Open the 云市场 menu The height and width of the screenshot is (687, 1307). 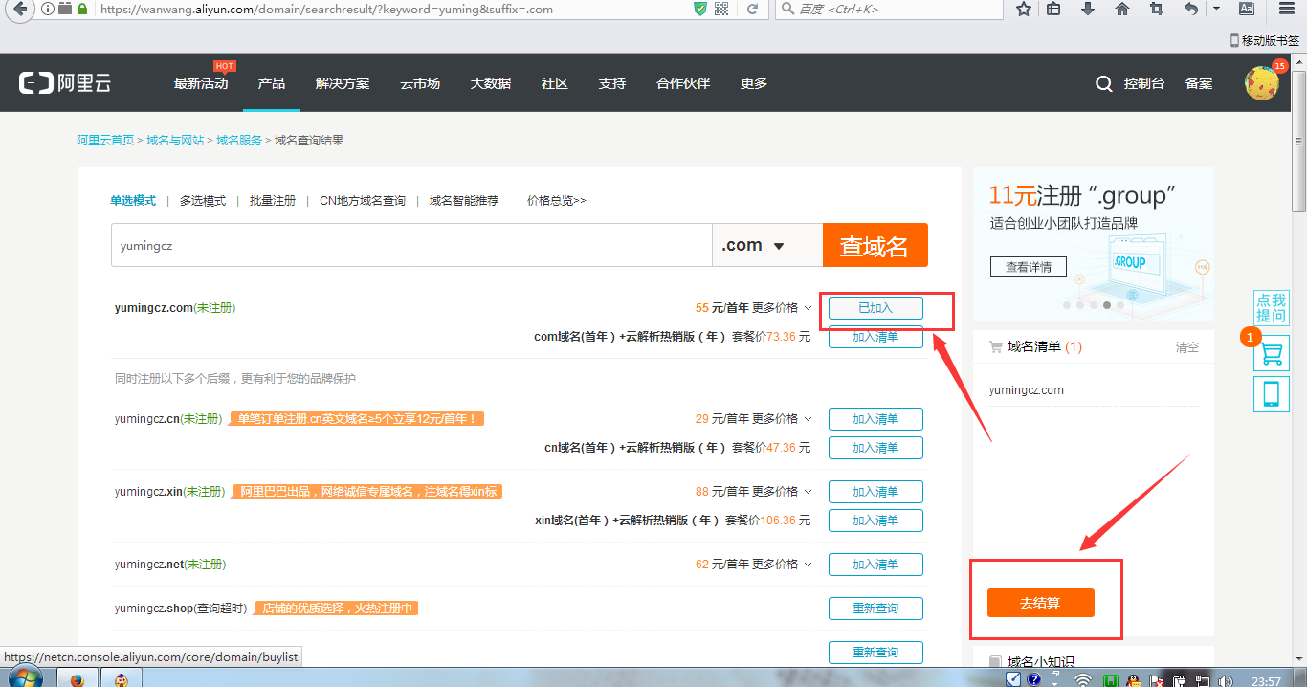pos(420,83)
